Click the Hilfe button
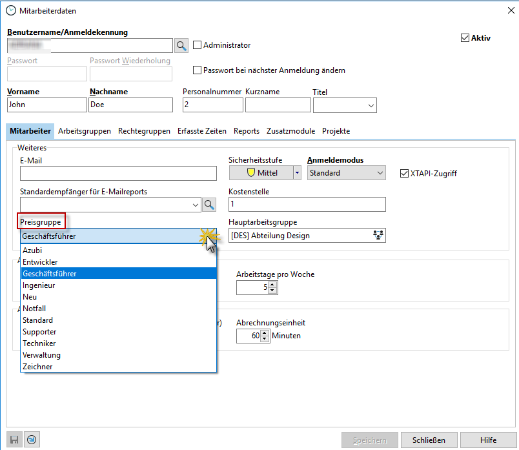 click(x=488, y=440)
